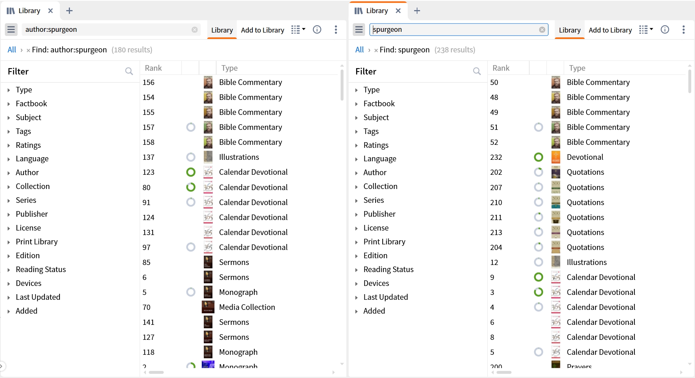Expand Author filter in left panel
The height and width of the screenshot is (378, 695).
point(9,173)
